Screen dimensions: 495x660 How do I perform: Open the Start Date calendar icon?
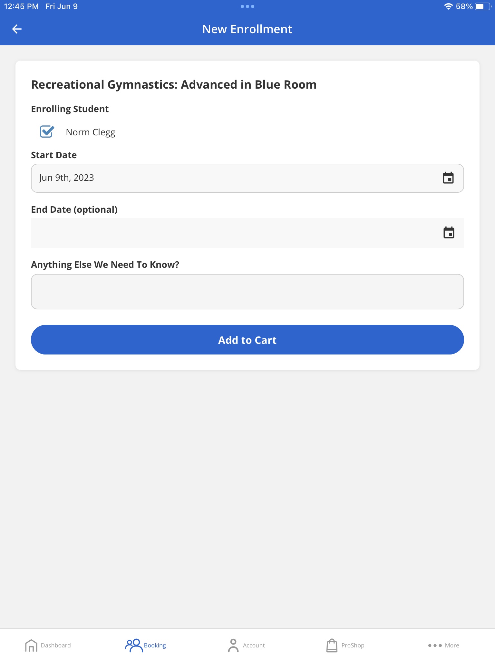pos(448,178)
